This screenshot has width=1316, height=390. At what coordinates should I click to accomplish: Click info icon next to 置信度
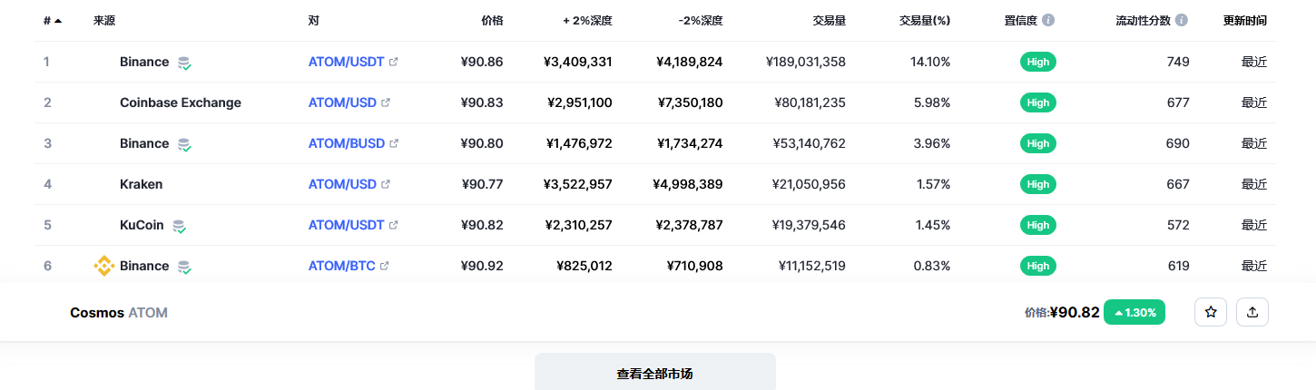coord(1048,20)
